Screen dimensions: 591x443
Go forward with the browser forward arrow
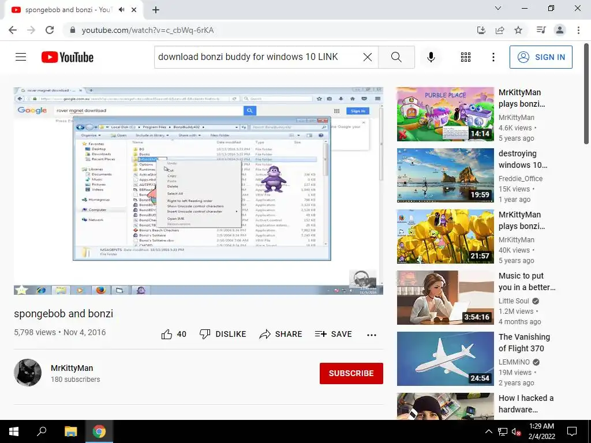(31, 30)
